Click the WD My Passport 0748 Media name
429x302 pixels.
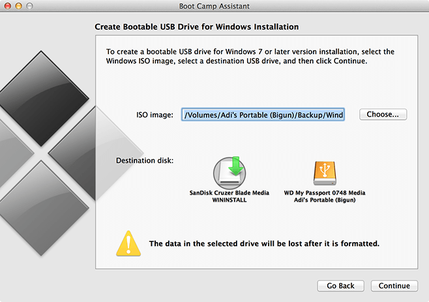(325, 193)
